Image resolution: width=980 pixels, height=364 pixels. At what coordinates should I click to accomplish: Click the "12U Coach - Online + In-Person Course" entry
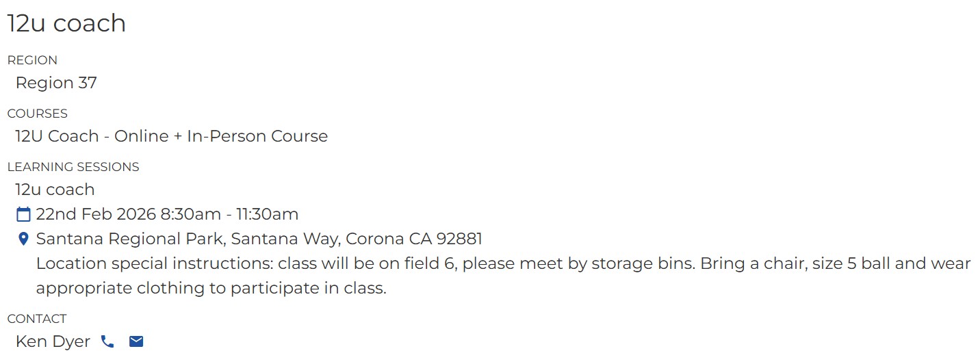171,136
